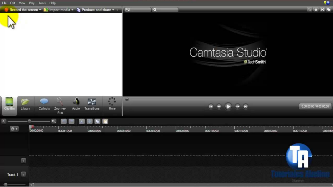Expand Record the screen dropdown arrow
The image size is (333, 187).
[x=40, y=10]
